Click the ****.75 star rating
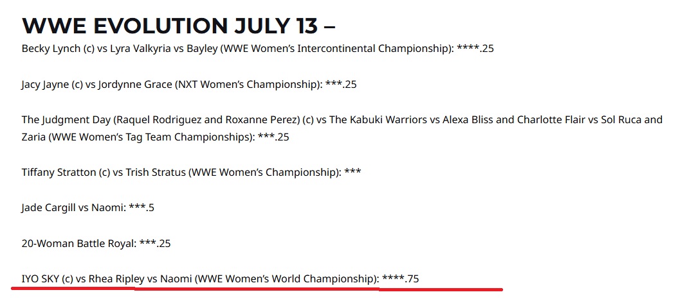This screenshot has width=696, height=299. coord(400,279)
